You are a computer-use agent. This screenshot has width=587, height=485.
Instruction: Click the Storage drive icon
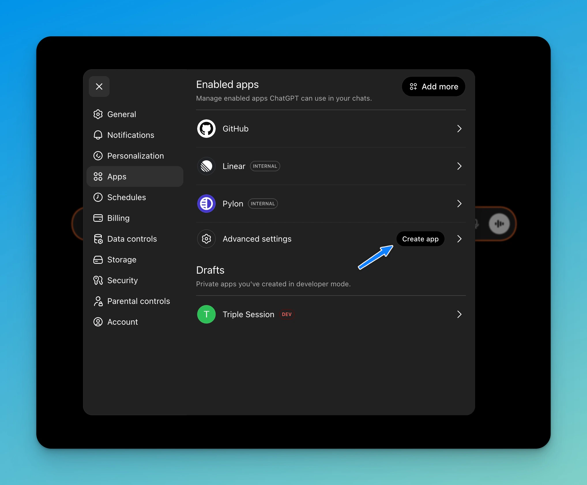pyautogui.click(x=98, y=260)
